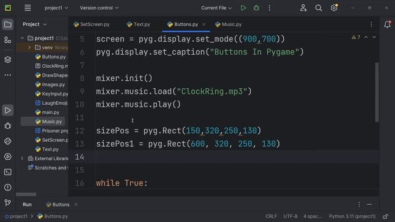Open Code With Me user icon
This screenshot has height=222, width=395.
(x=303, y=8)
